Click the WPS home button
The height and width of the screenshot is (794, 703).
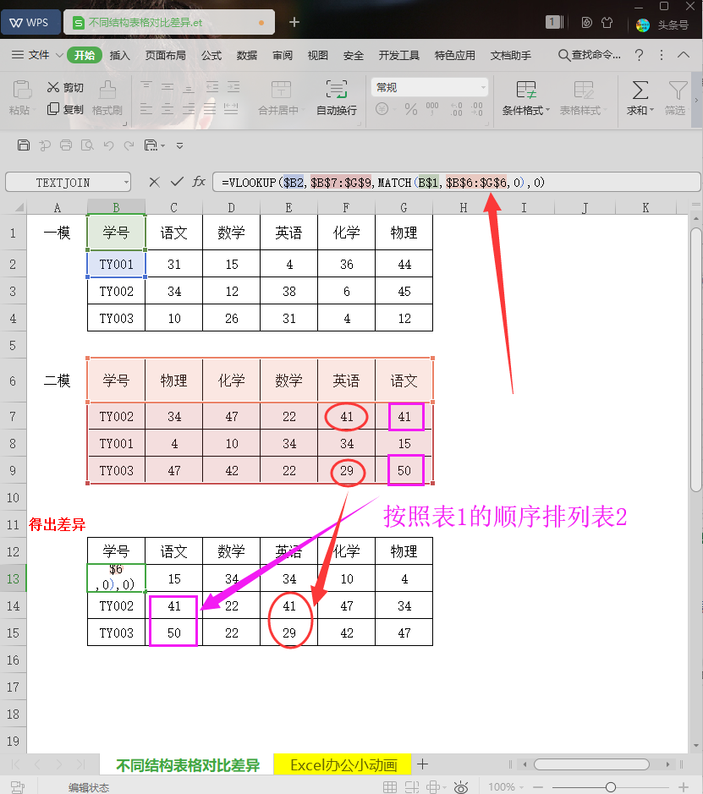(30, 23)
